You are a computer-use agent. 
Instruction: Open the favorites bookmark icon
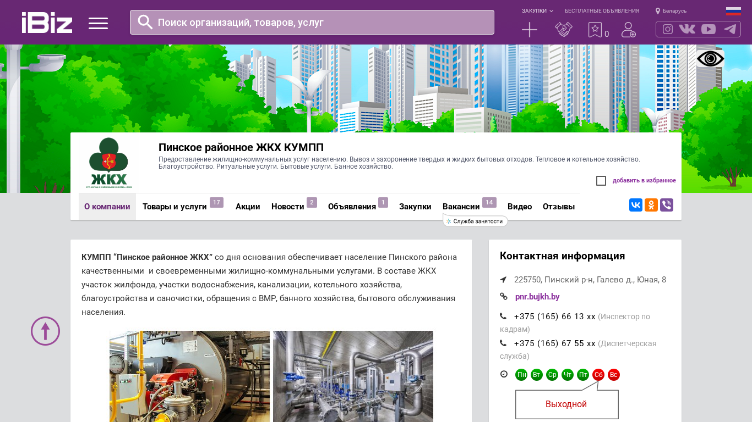click(595, 30)
